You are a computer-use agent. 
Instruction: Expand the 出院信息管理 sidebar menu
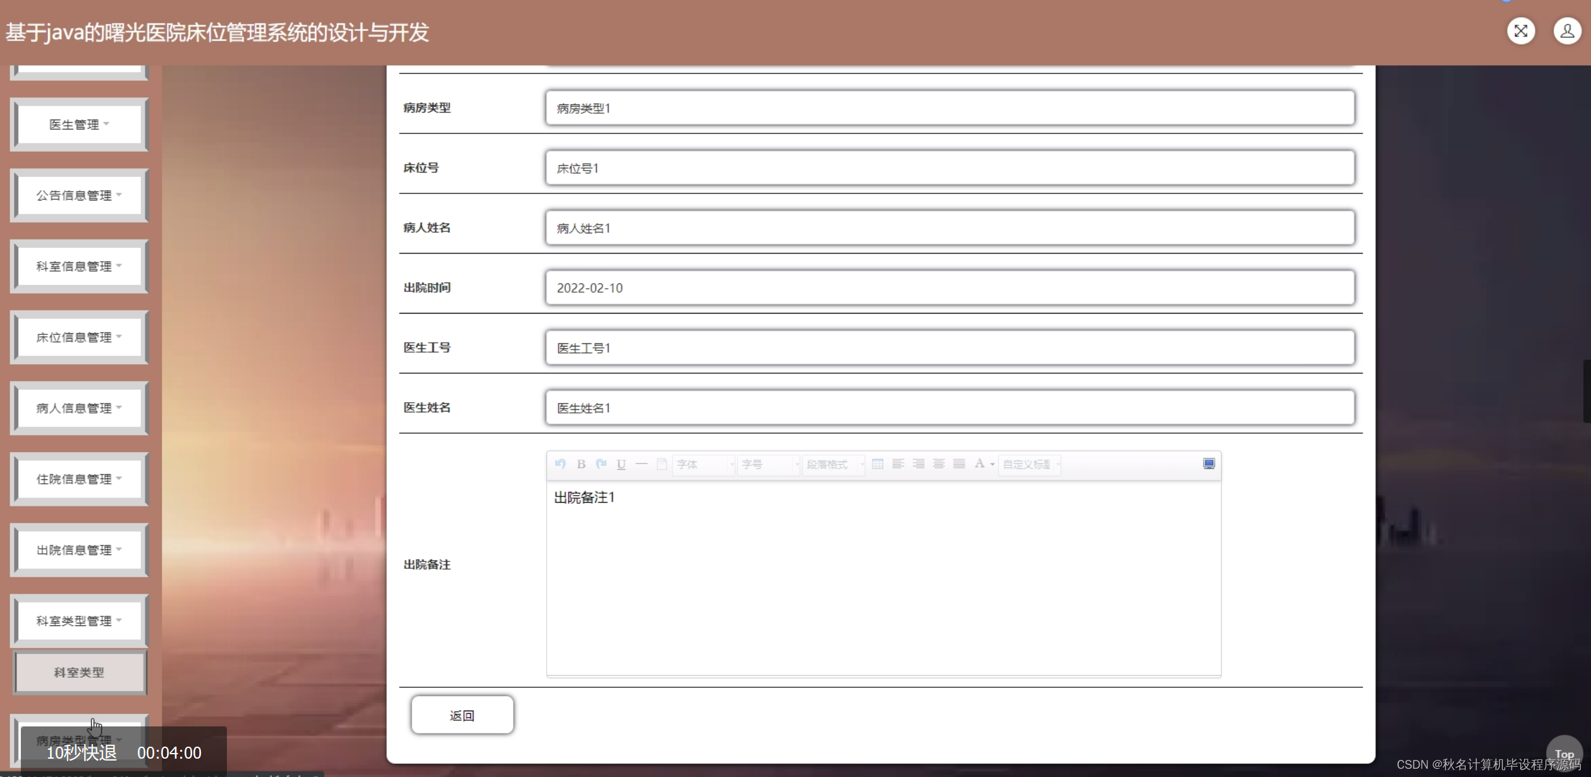pyautogui.click(x=79, y=549)
